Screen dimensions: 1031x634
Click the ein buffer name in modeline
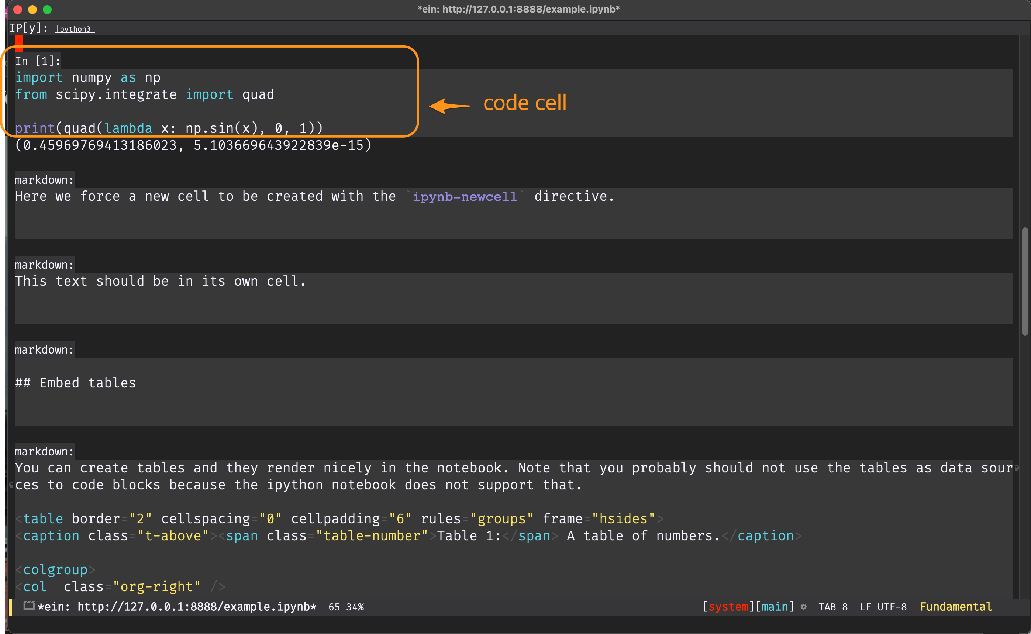tap(176, 607)
